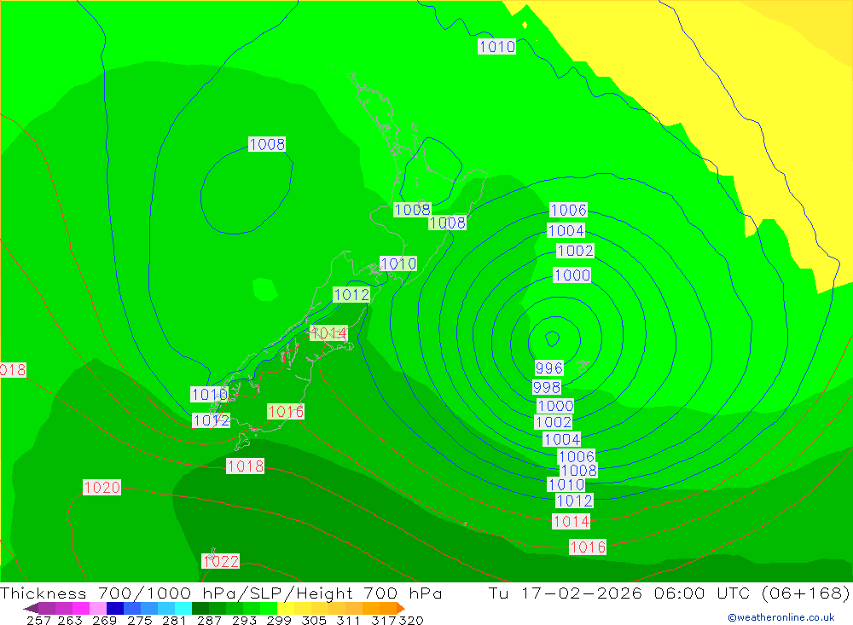Click the legend value '275'
The image size is (853, 625).
tap(139, 620)
